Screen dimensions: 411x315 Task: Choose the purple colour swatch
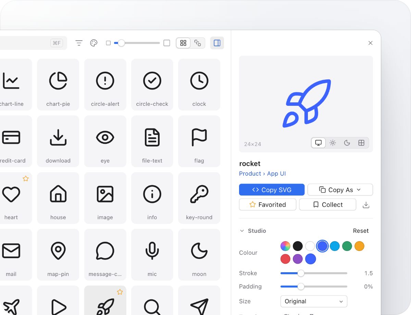(x=298, y=259)
